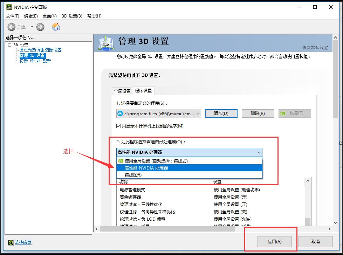This screenshot has width=343, height=255.
Task: Open the 帮助(H) menu
Action: tap(94, 16)
